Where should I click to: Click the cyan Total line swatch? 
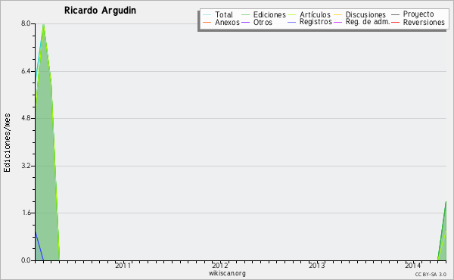coord(207,15)
